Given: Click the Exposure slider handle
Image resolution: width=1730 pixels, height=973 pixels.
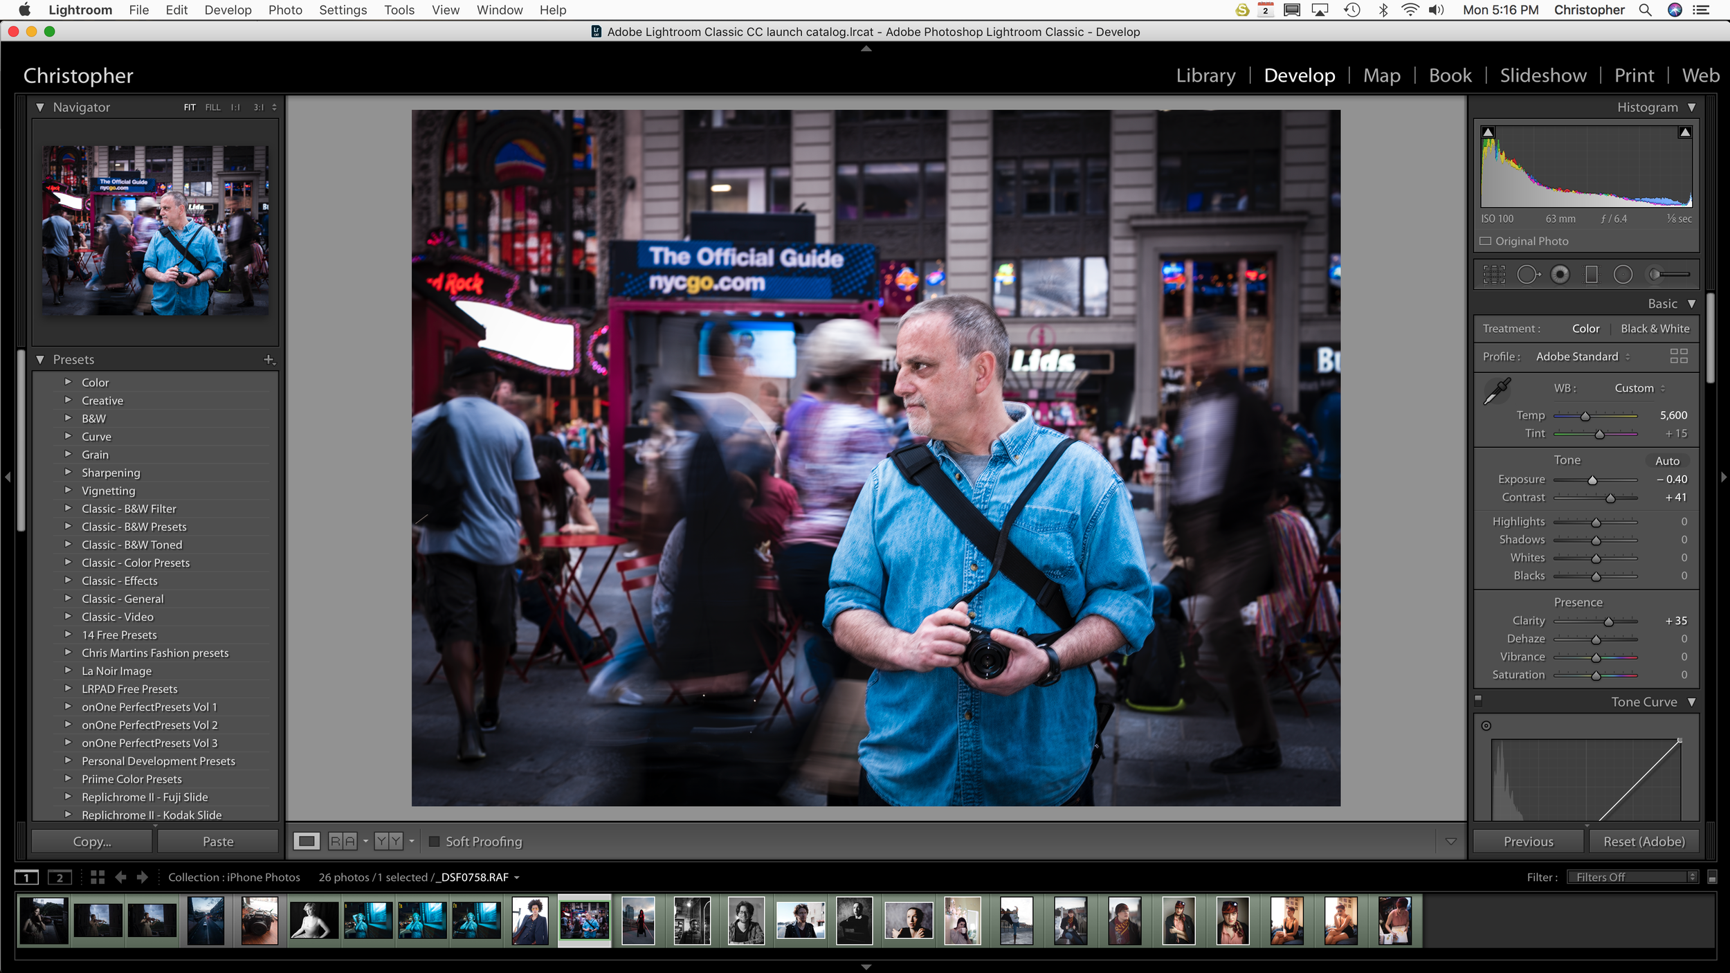Looking at the screenshot, I should pos(1592,480).
